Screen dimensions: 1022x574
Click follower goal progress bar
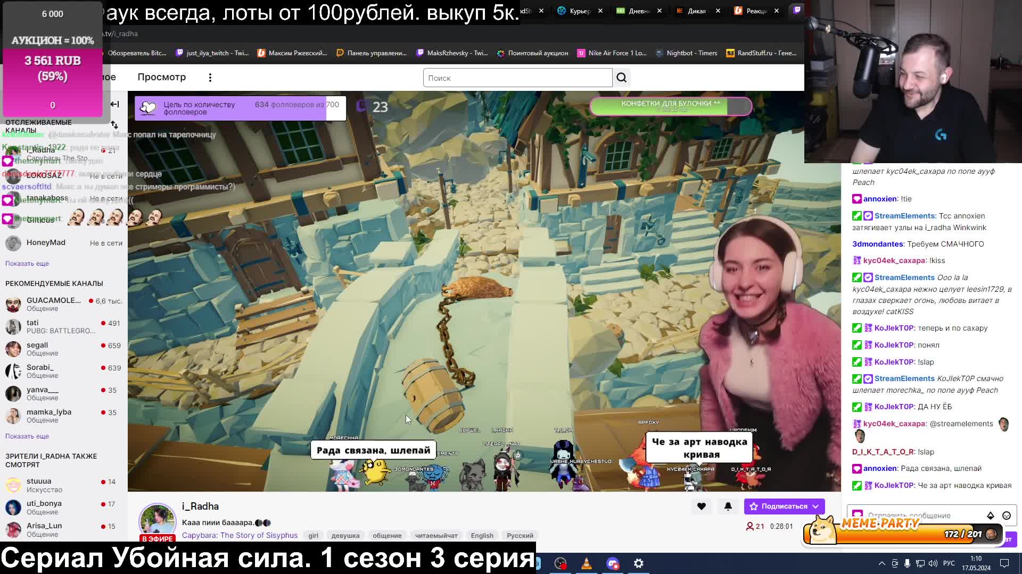click(240, 108)
